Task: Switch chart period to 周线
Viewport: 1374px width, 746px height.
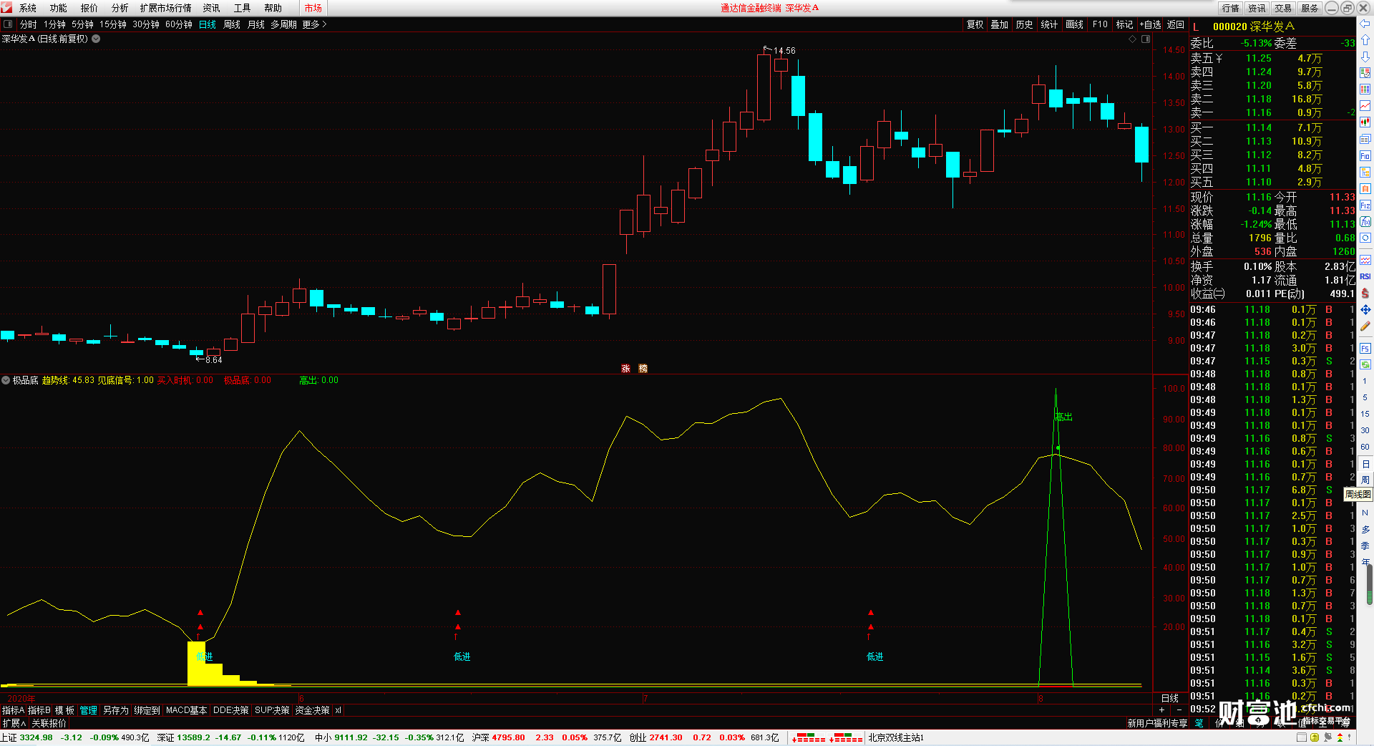Action: (232, 24)
